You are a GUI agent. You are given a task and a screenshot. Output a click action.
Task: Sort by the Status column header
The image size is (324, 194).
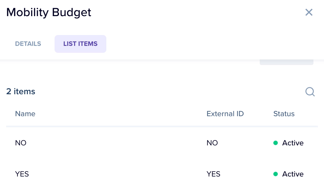click(x=284, y=114)
